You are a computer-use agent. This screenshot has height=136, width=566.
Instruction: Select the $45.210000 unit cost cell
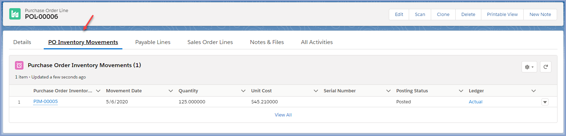(x=264, y=102)
